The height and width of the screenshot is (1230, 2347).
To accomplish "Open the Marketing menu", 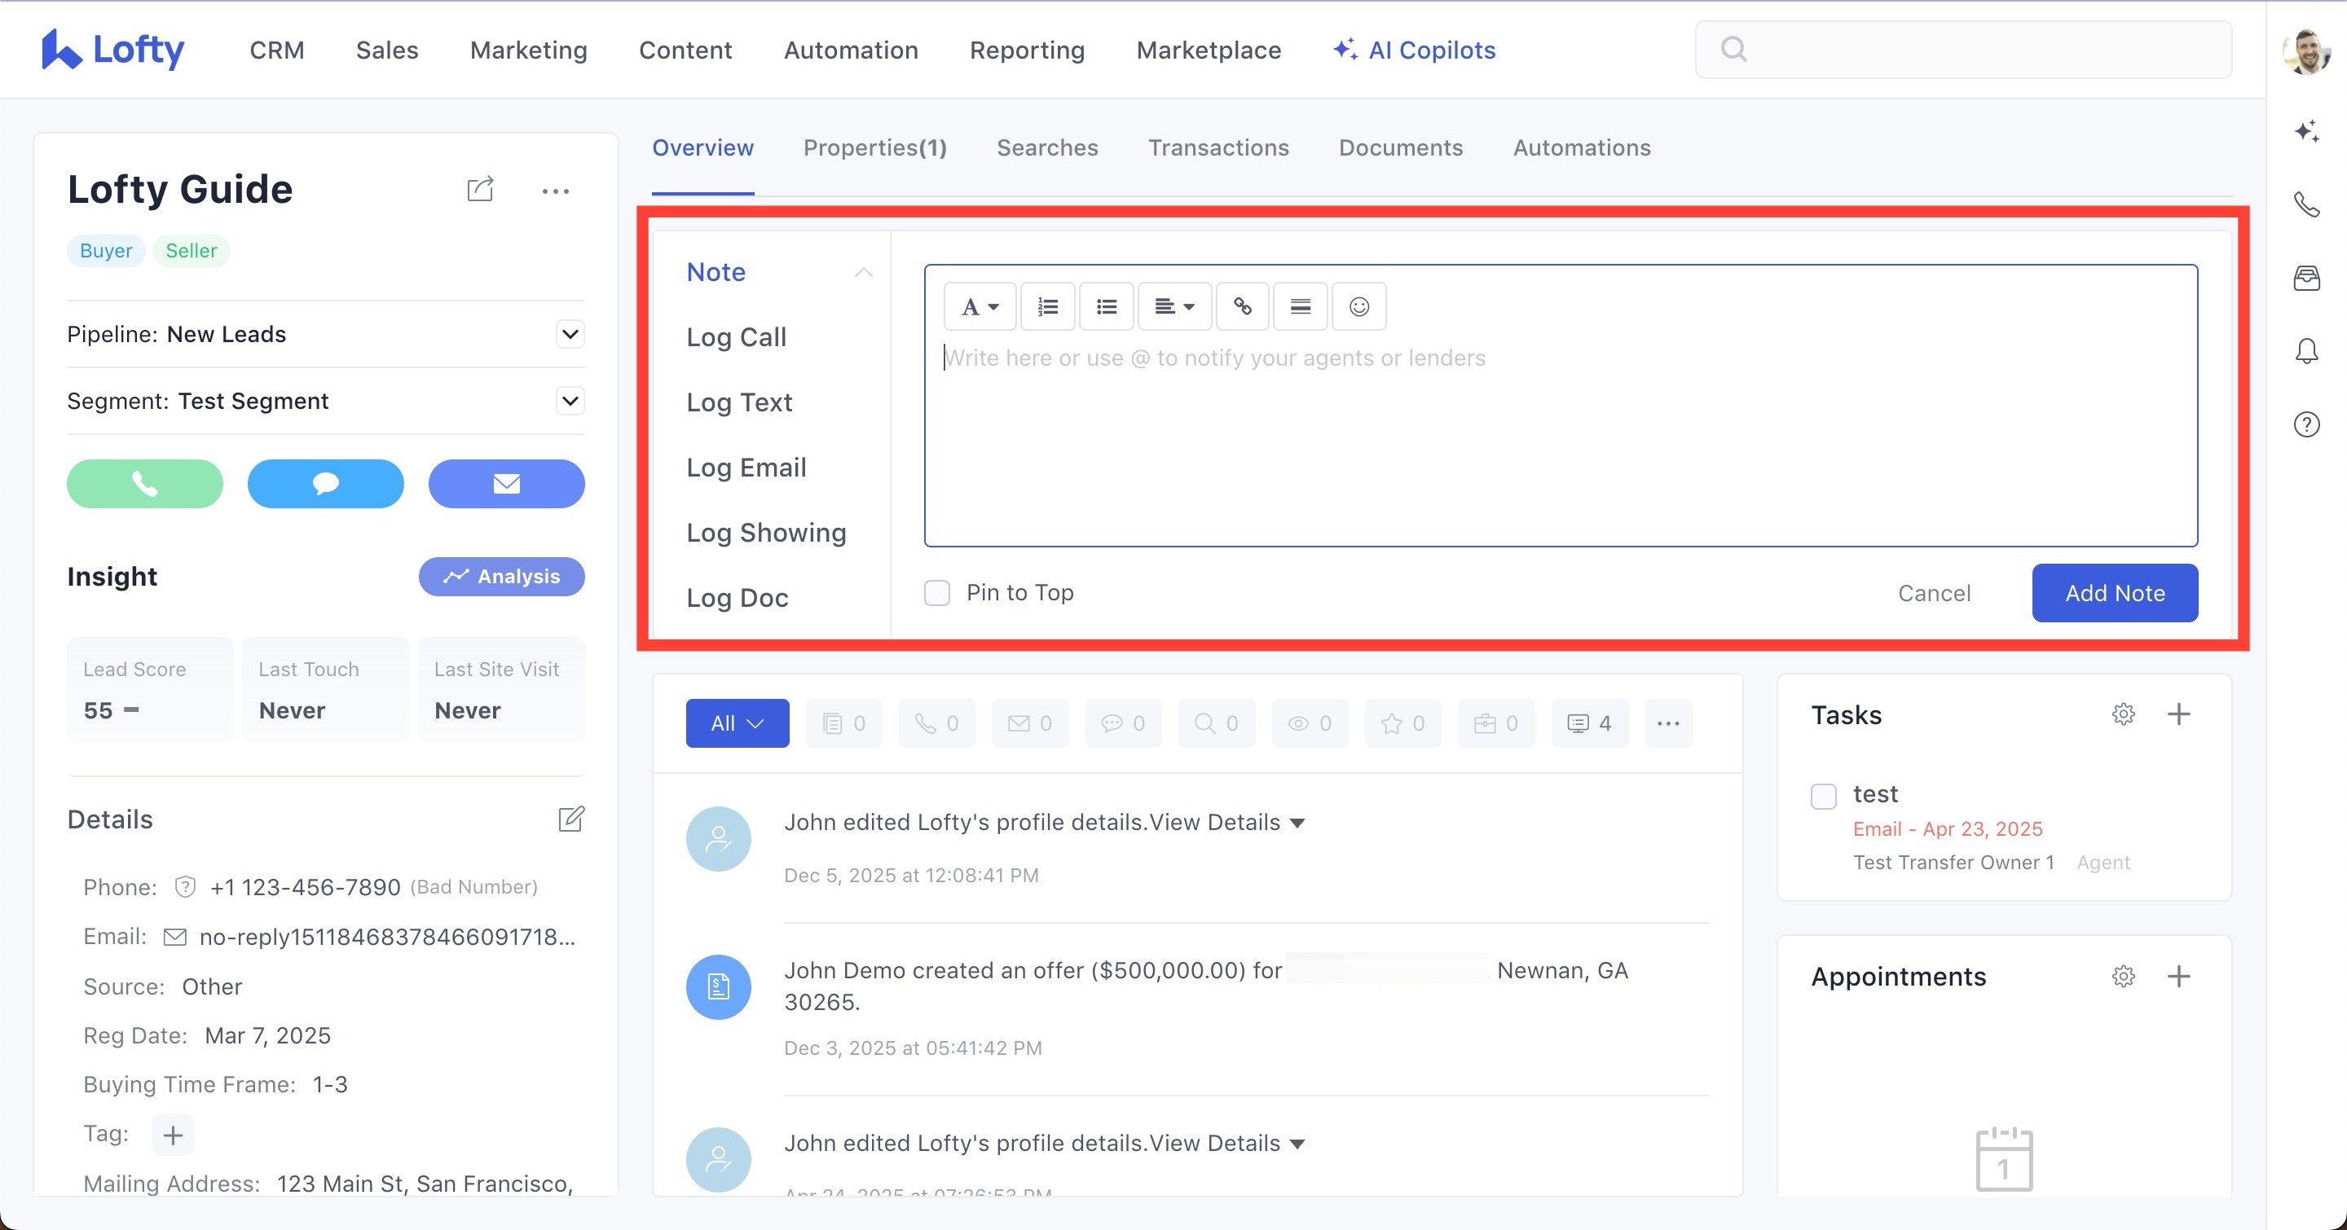I will (528, 50).
